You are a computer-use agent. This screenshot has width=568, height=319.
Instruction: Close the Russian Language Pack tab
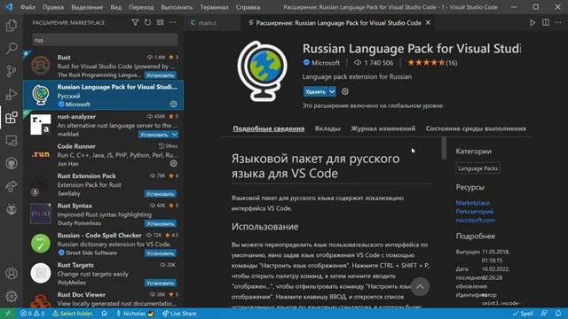click(428, 23)
